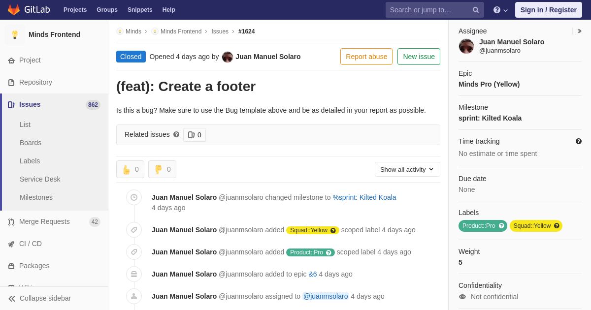
Task: Click the CI / CD rocket icon
Action: click(11, 244)
